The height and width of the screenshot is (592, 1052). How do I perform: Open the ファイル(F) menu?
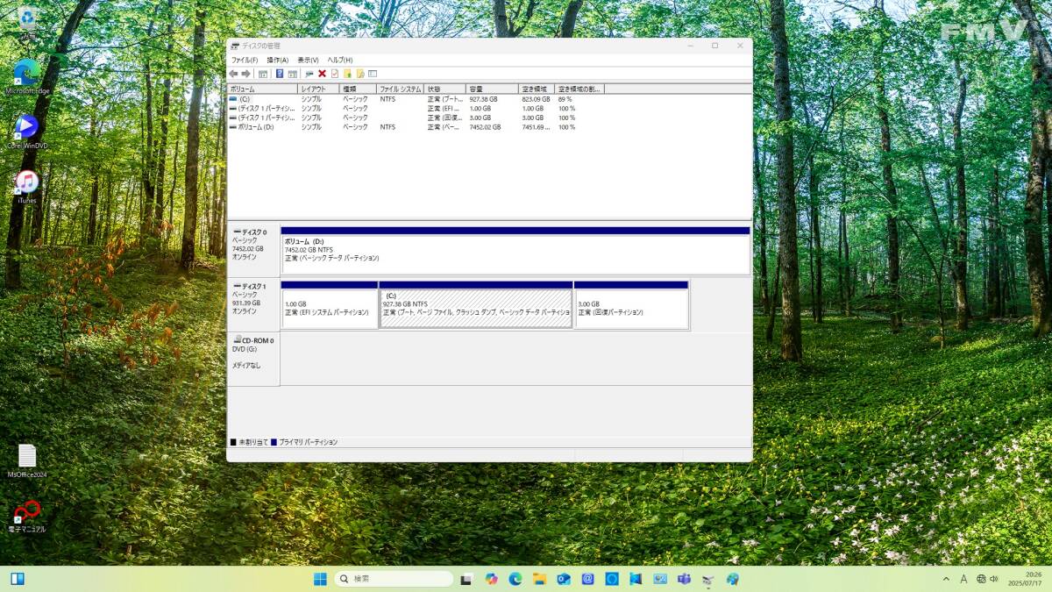point(244,60)
